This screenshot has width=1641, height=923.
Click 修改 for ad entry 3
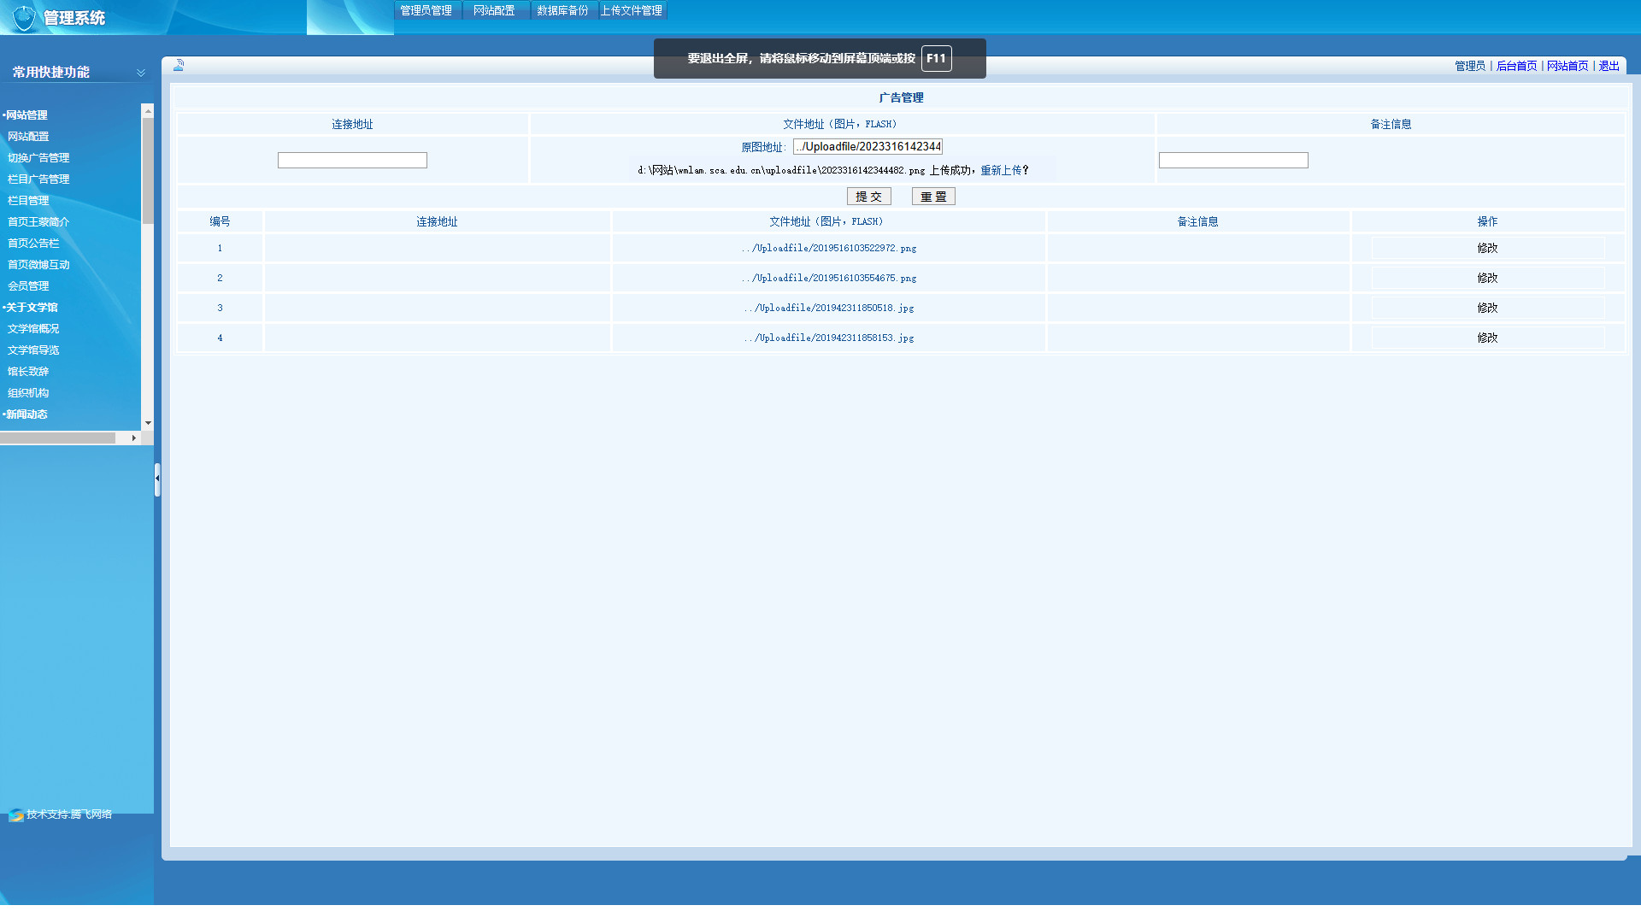click(1487, 308)
